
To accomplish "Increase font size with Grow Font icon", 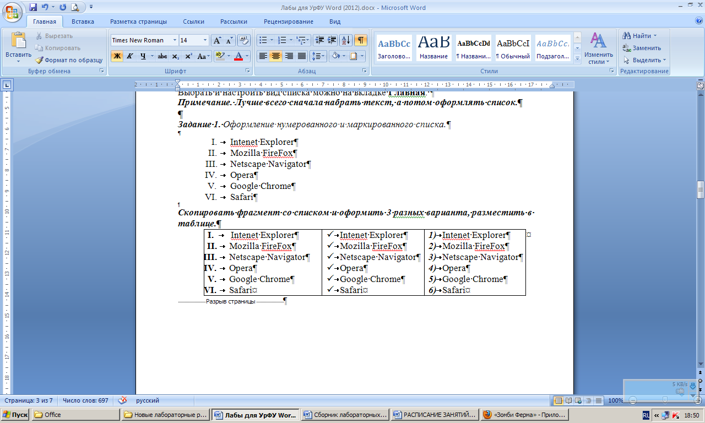I will (217, 40).
